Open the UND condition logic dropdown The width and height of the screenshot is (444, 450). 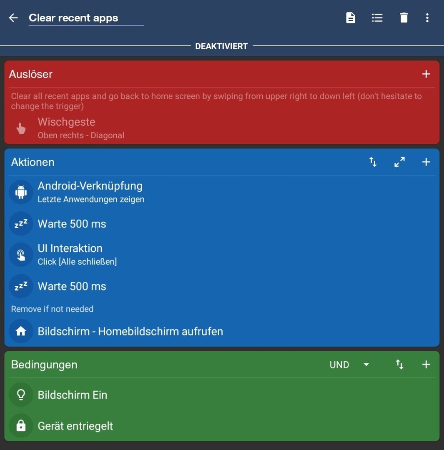click(x=349, y=365)
